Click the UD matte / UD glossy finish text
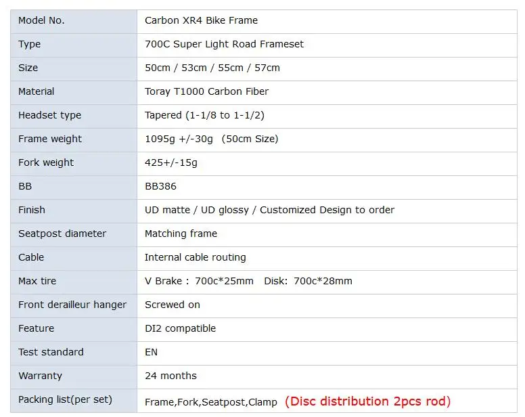This screenshot has width=525, height=417. point(197,210)
